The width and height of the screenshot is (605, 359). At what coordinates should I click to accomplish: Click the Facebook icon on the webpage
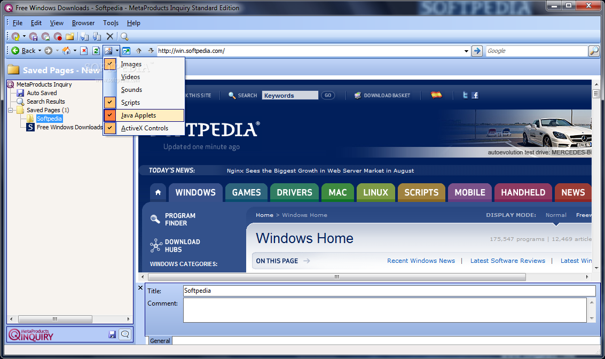475,95
